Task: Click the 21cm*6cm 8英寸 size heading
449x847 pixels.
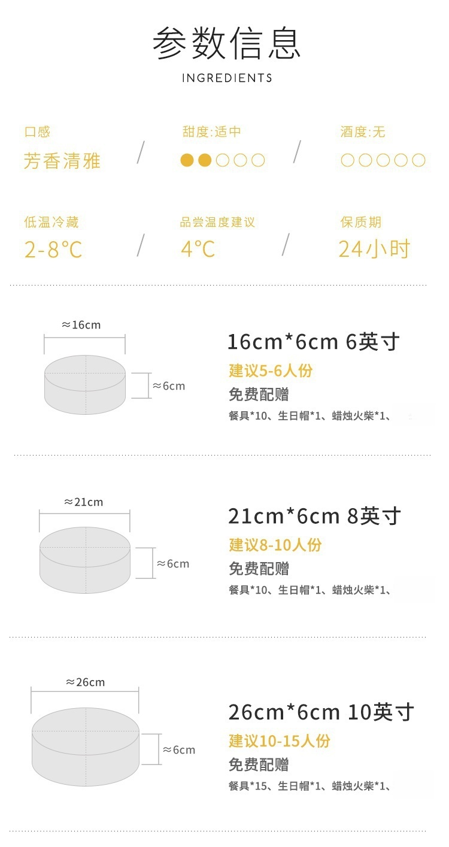Action: tap(314, 516)
